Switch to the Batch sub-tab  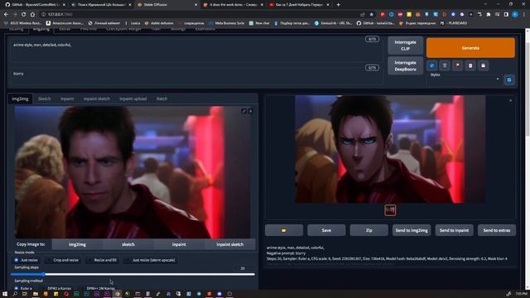[161, 99]
